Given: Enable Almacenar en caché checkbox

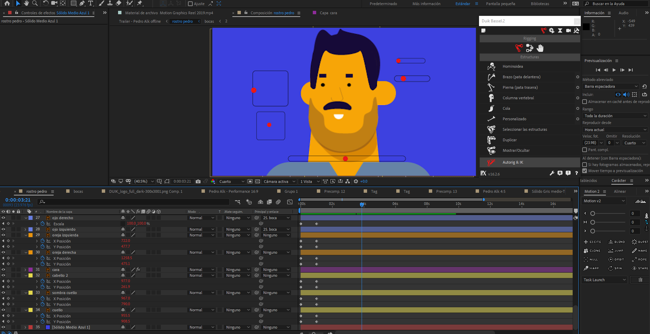Looking at the screenshot, I should tap(585, 102).
